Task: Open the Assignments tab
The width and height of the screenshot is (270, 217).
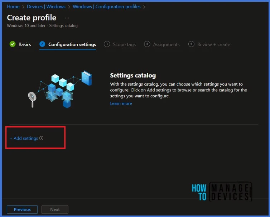Action: tap(166, 45)
